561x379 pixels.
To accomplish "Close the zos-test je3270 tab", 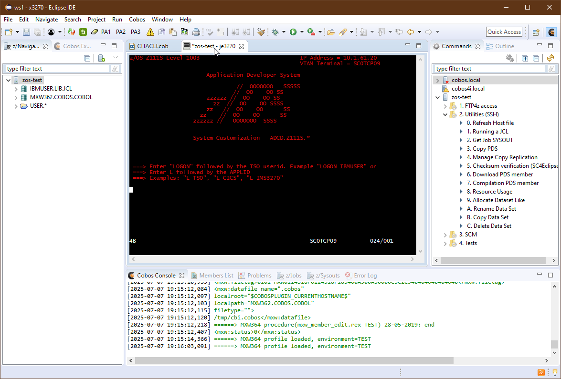I will click(242, 46).
